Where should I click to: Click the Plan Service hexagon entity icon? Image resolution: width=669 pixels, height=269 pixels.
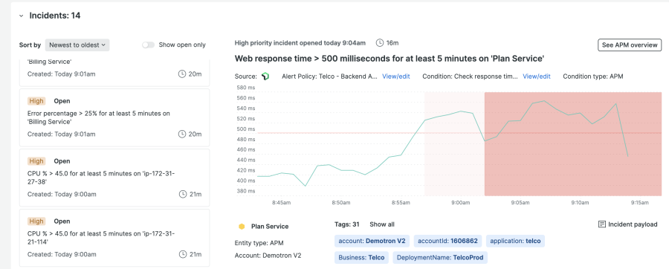coord(242,227)
